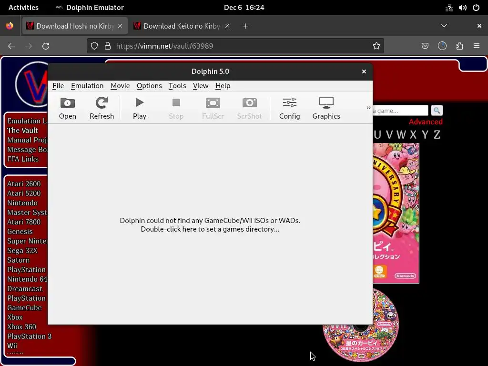Click the Stop emulation icon
This screenshot has height=366, width=488.
click(176, 108)
